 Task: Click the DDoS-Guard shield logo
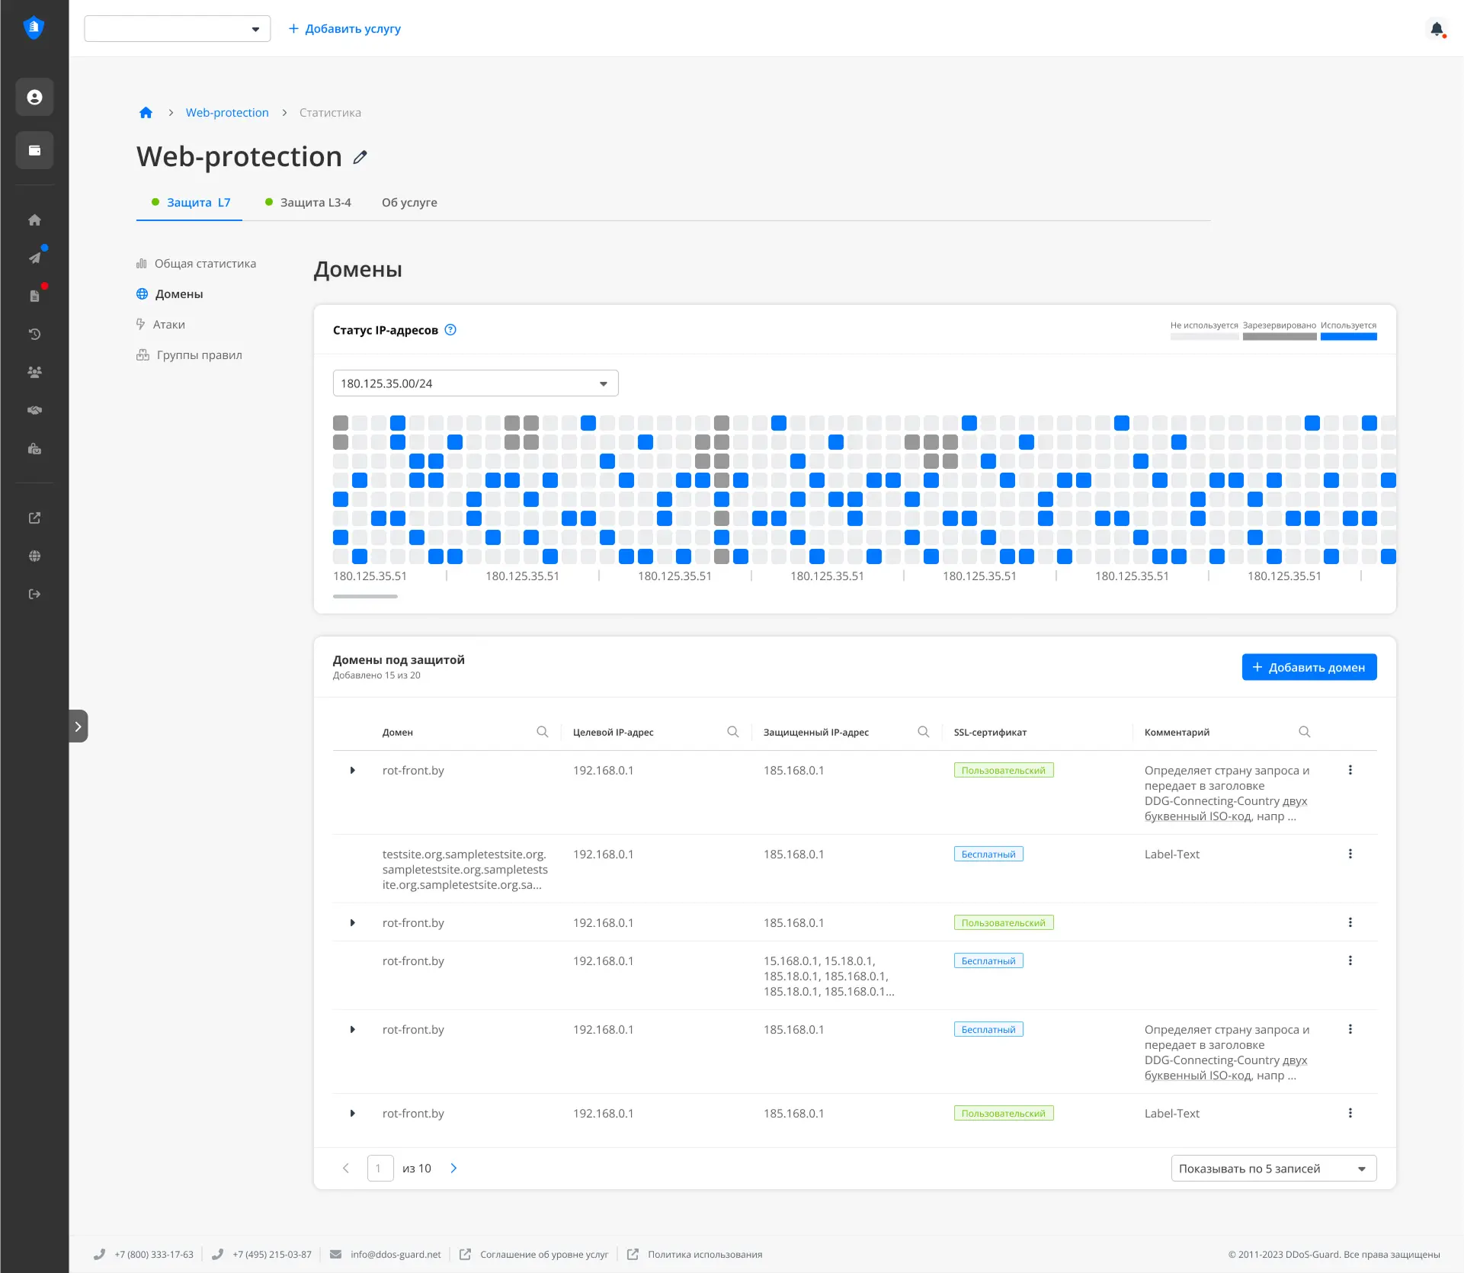pos(34,28)
